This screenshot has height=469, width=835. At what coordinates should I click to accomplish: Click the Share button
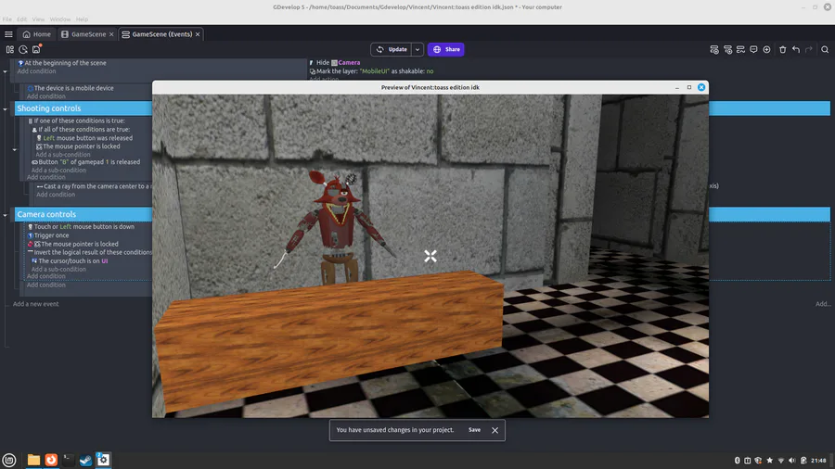445,49
